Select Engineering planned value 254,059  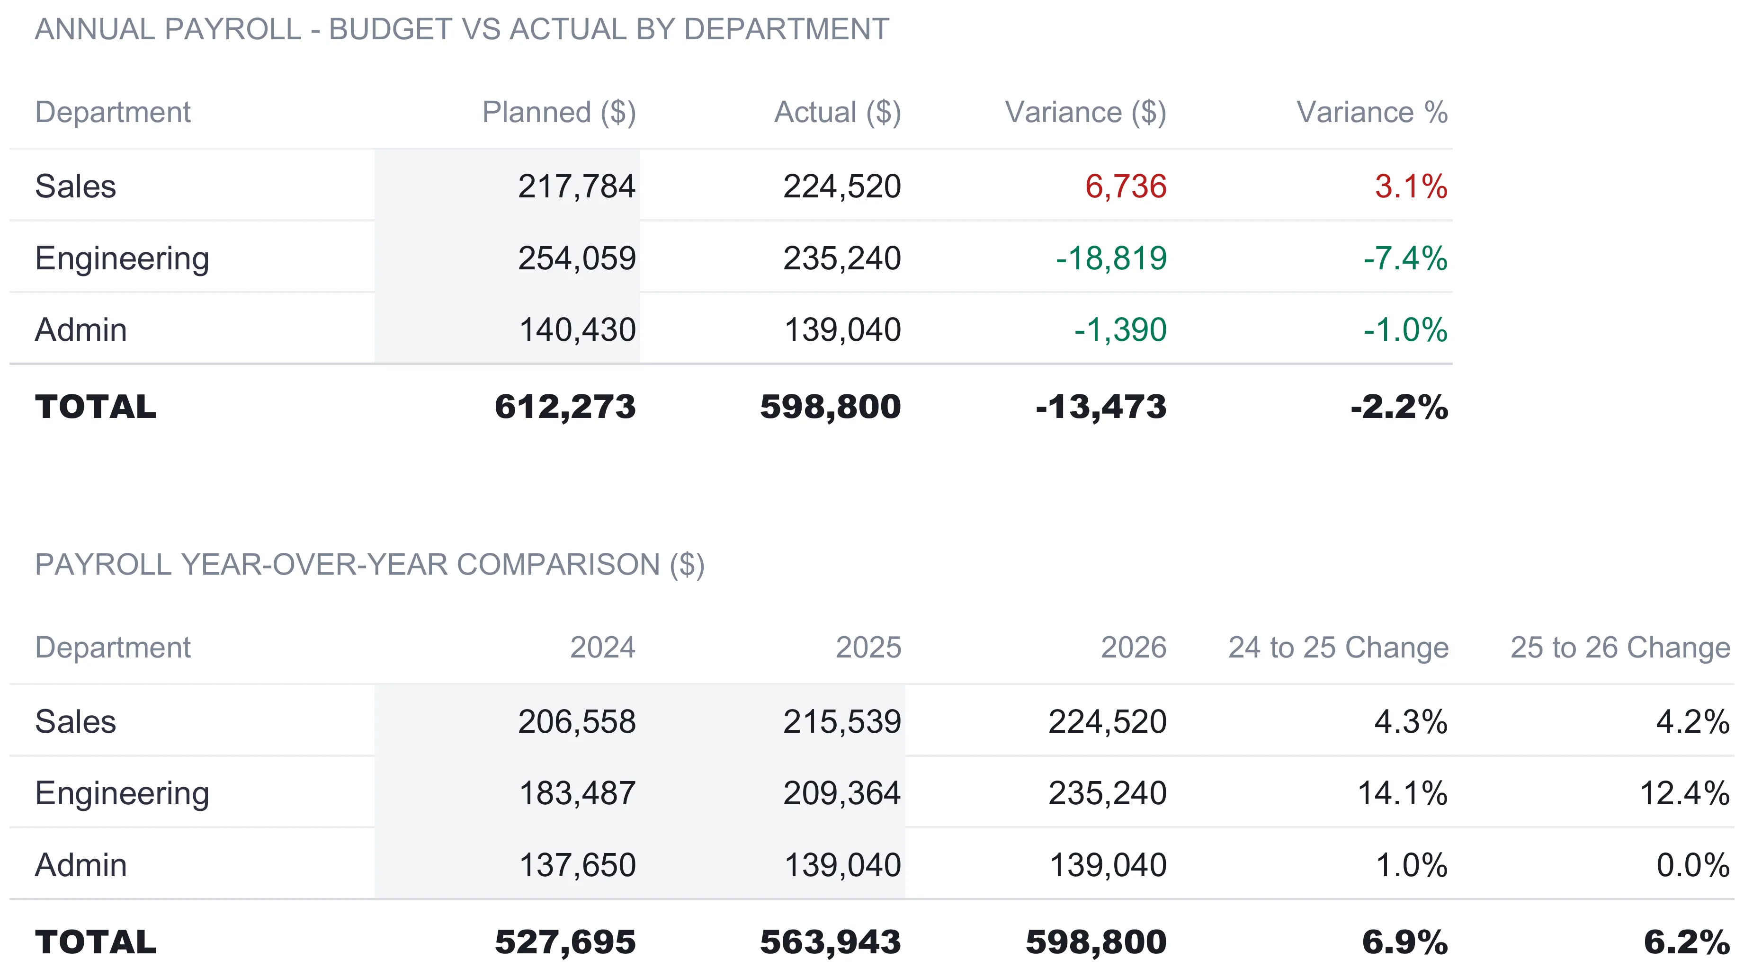577,258
